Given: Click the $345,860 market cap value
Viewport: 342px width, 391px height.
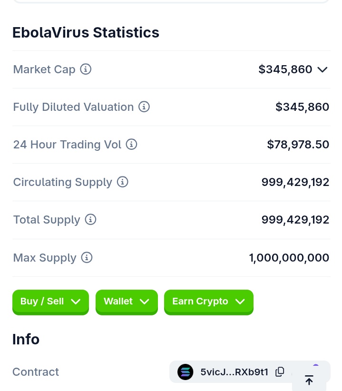Looking at the screenshot, I should 285,69.
